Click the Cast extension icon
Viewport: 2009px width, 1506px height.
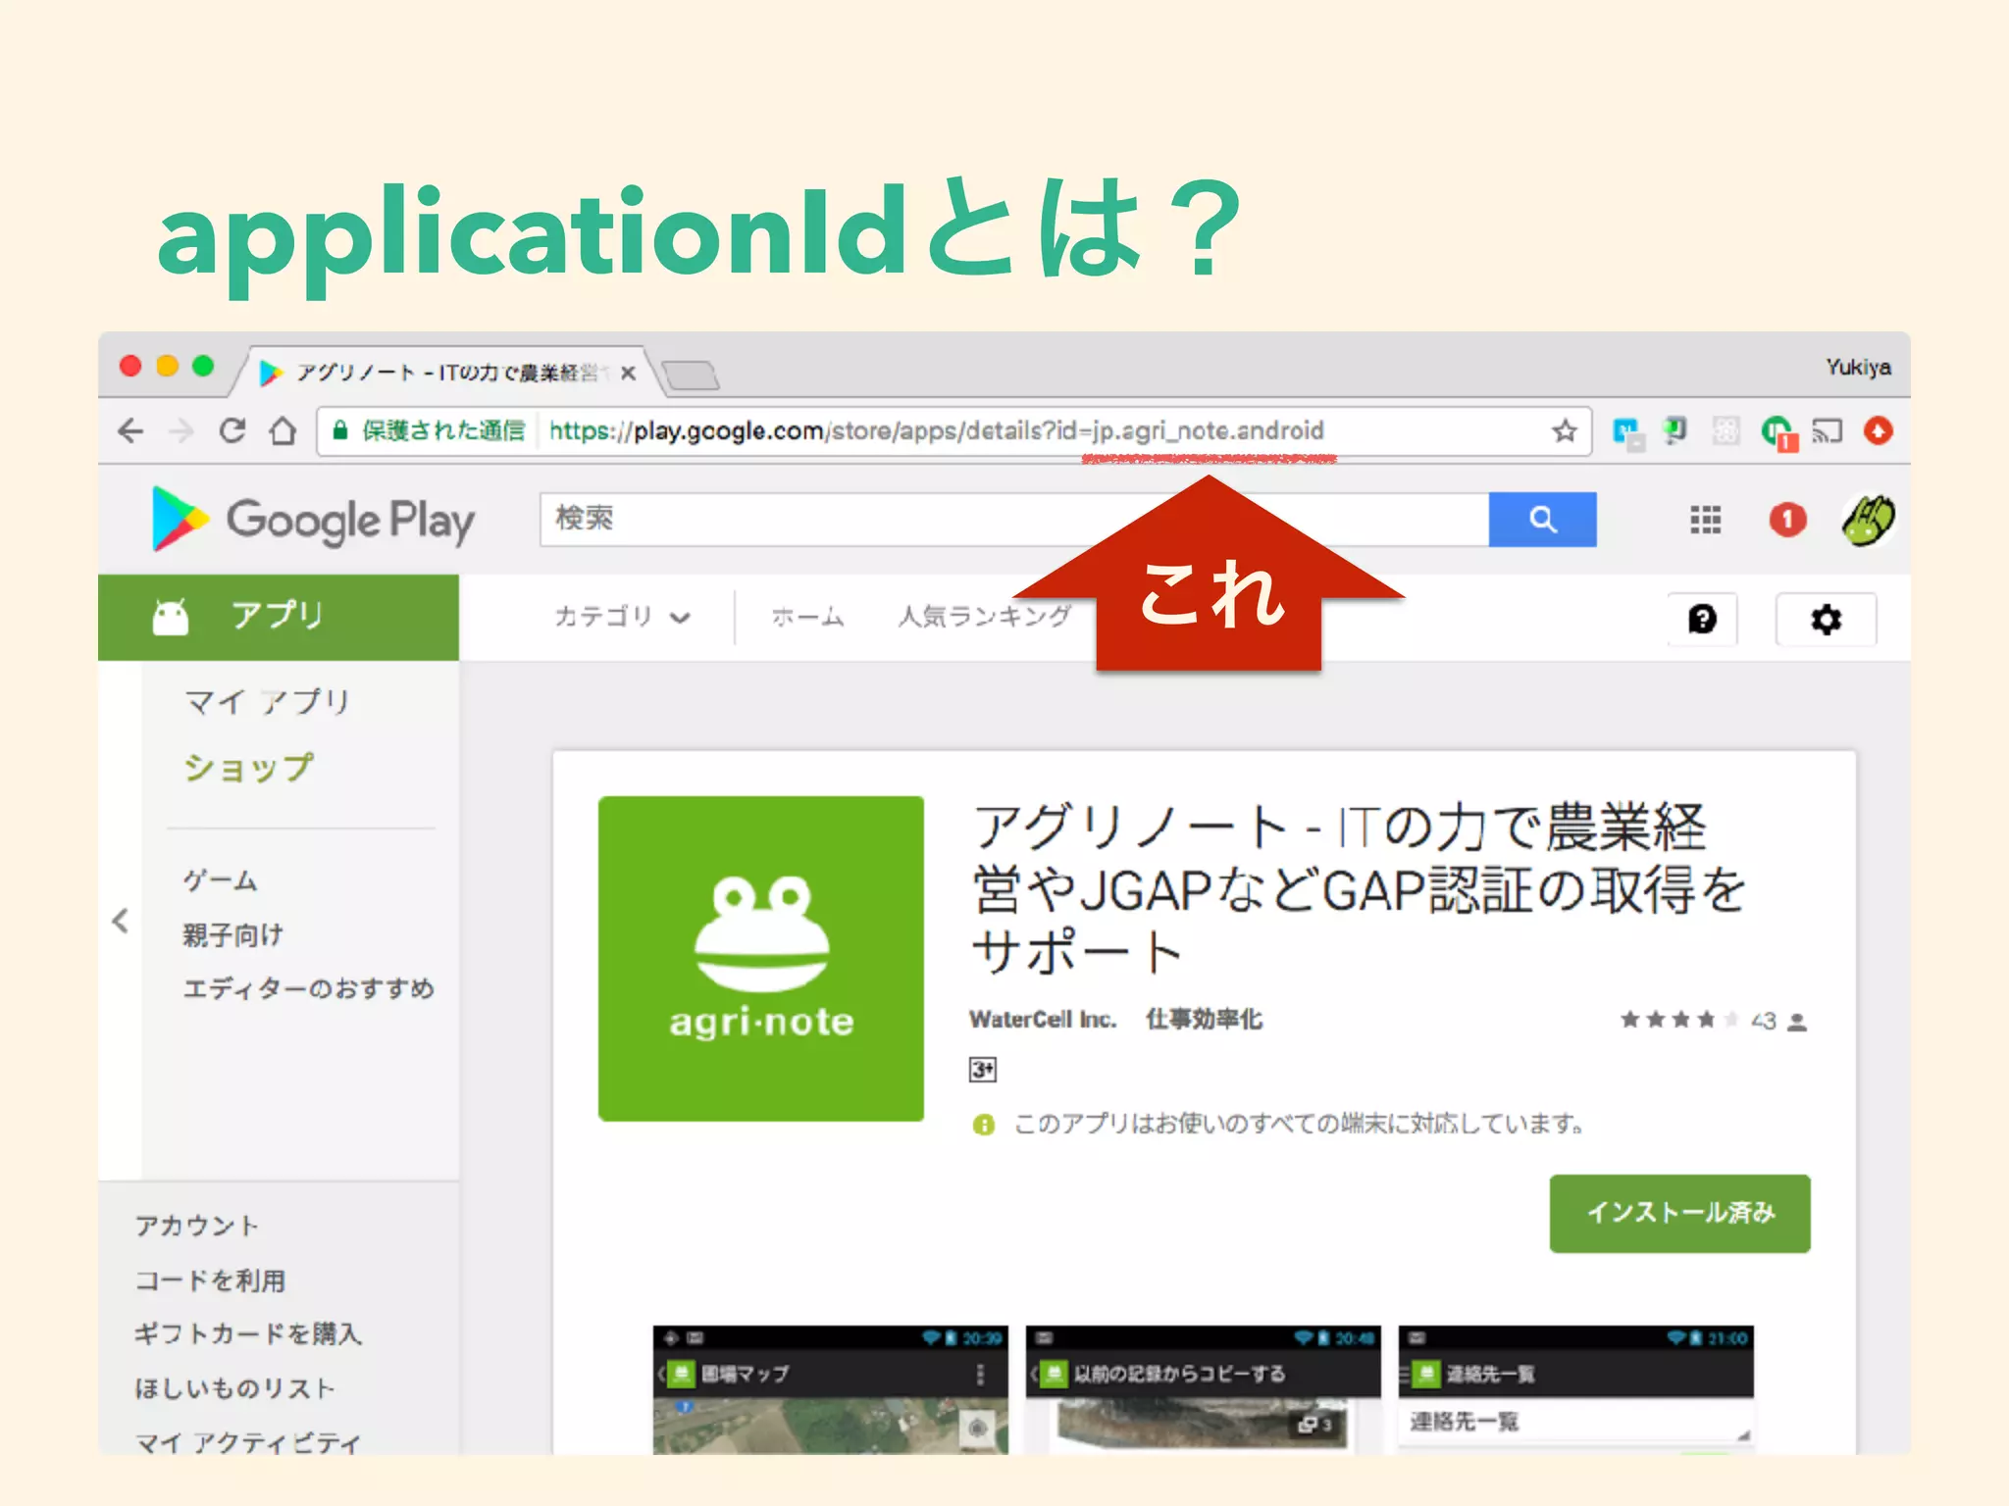[1828, 430]
